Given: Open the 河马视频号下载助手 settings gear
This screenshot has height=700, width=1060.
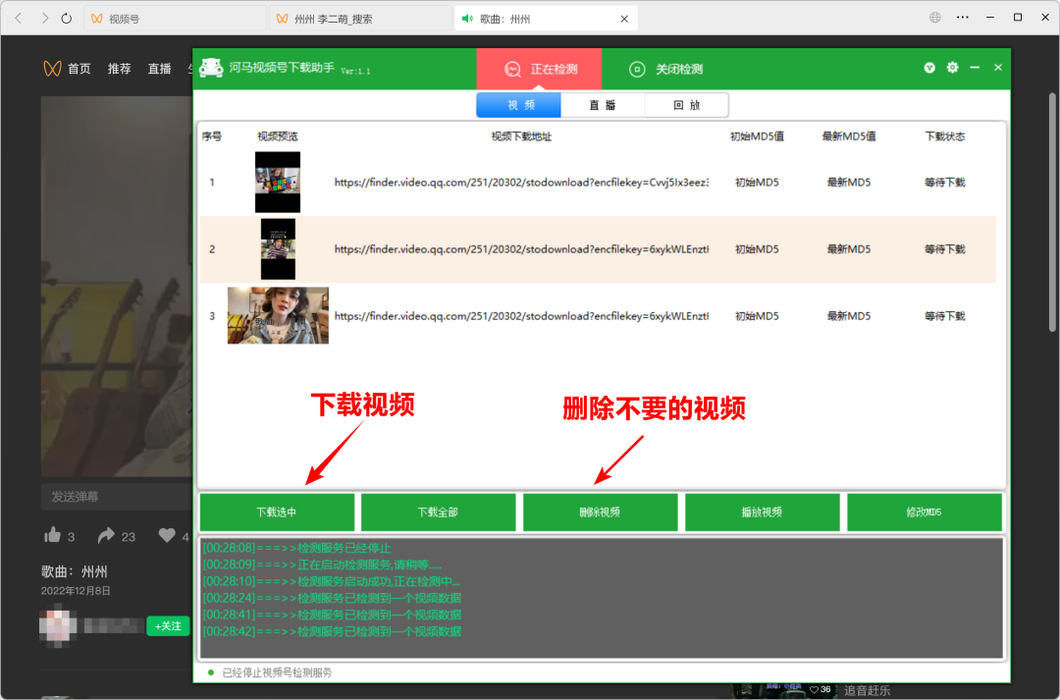Looking at the screenshot, I should pyautogui.click(x=951, y=68).
